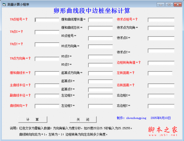Viewport: 184px width, 141px height.
Task: Click the red label 边桩转角角值=?
Action: point(128,63)
